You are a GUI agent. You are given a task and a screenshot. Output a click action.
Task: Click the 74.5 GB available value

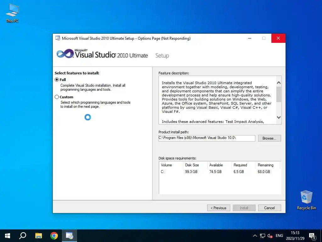pos(215,172)
